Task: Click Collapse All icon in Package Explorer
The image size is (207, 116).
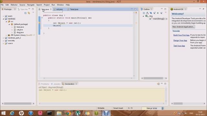Action: [x=25, y=13]
